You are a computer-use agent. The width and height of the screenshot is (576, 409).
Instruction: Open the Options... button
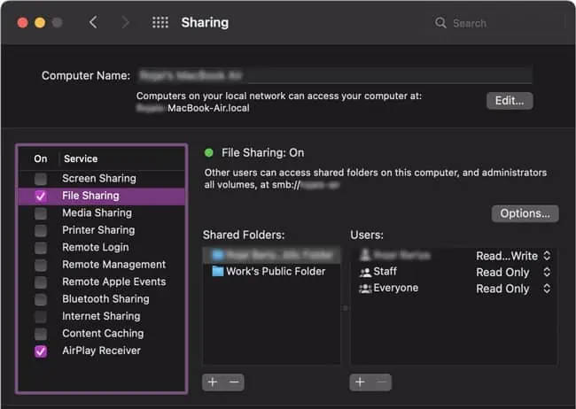(525, 213)
